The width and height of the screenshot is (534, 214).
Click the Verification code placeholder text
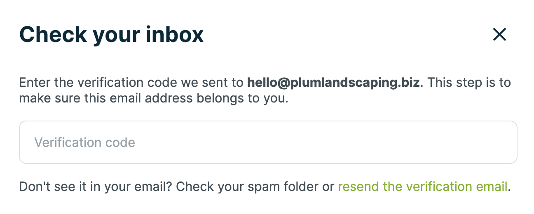click(x=84, y=143)
